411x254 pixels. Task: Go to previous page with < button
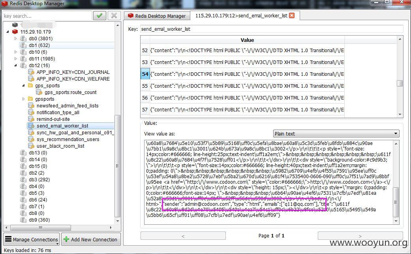[x=183, y=236]
